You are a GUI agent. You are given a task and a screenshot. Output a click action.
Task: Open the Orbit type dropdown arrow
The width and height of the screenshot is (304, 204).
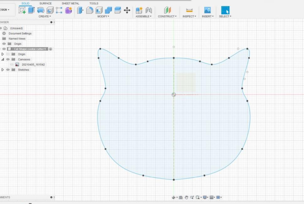(177, 198)
